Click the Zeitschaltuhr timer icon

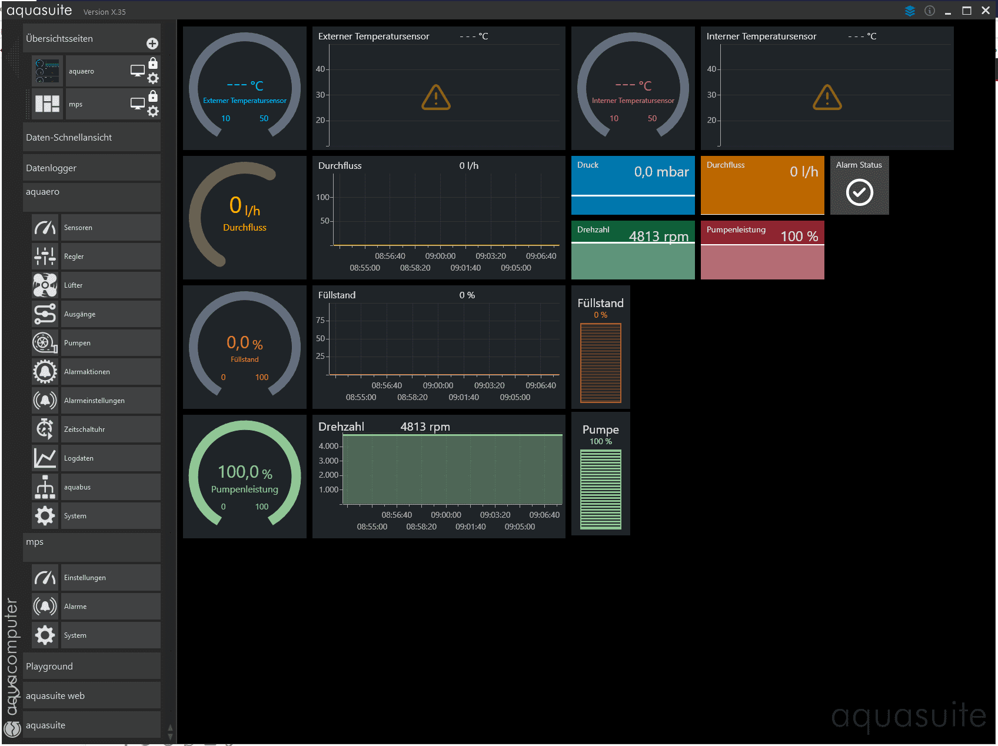click(45, 429)
